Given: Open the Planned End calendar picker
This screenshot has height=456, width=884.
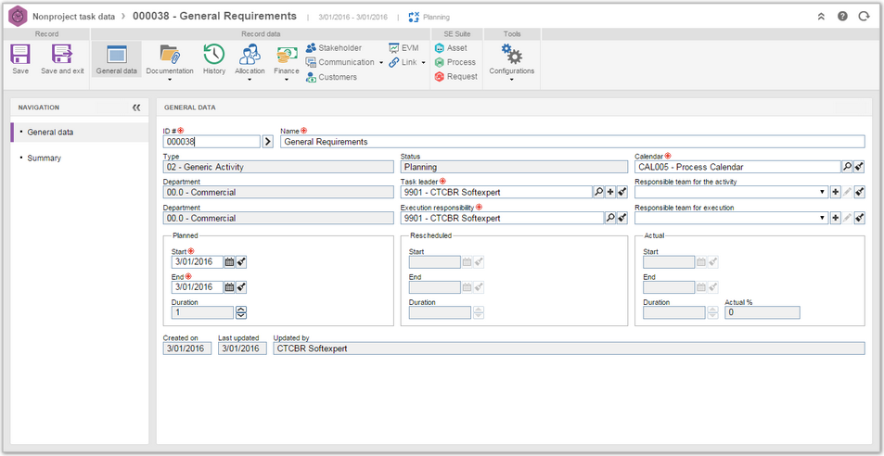Looking at the screenshot, I should (x=229, y=287).
